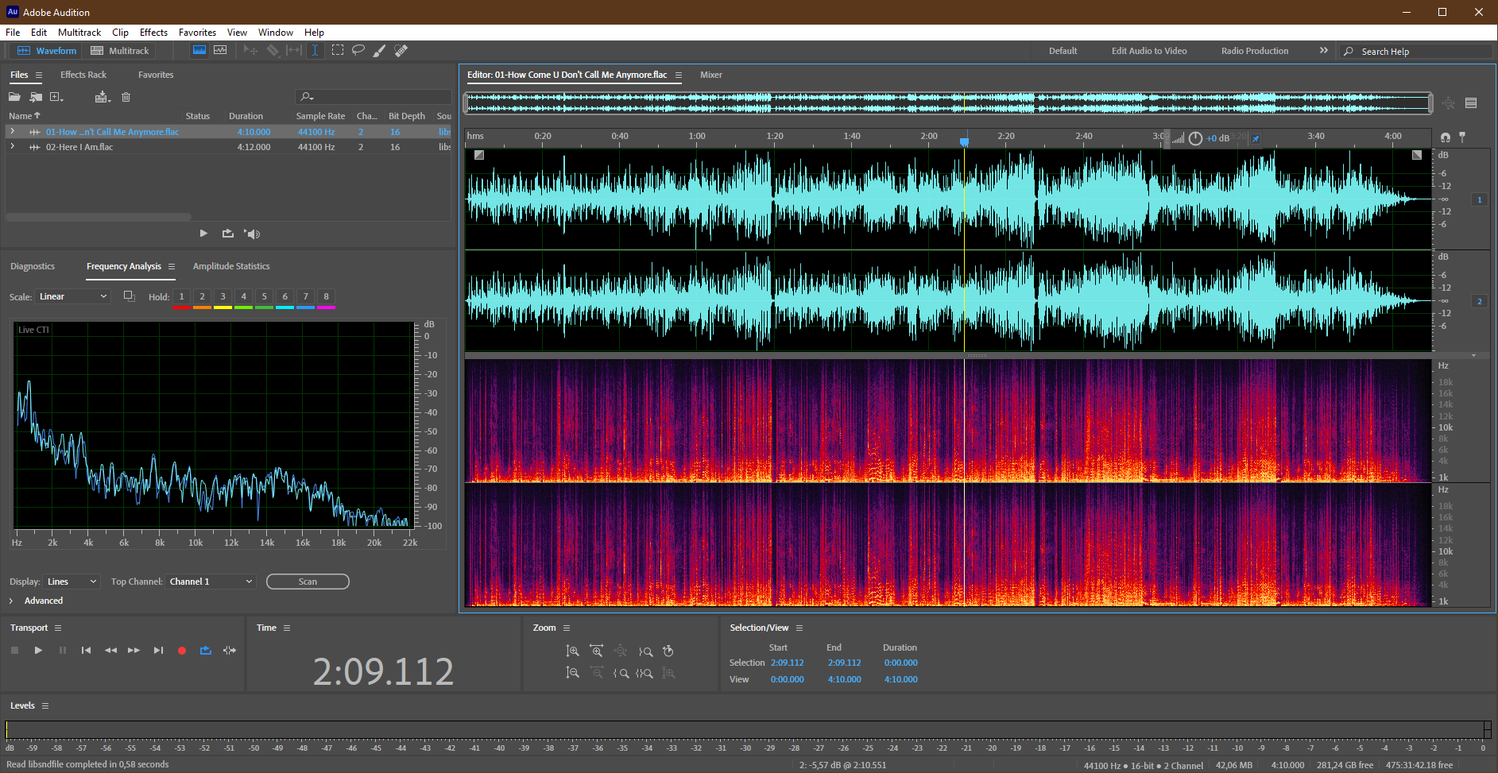Expand workspace overflow double-arrow menu
This screenshot has width=1498, height=773.
[1323, 50]
